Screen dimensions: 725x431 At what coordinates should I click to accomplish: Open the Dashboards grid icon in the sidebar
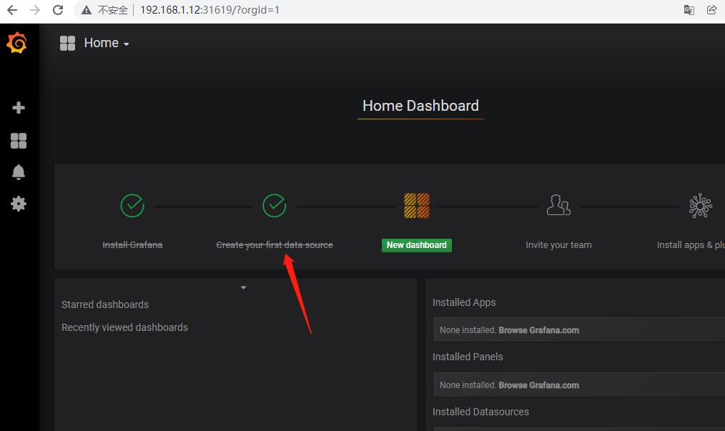tap(19, 141)
